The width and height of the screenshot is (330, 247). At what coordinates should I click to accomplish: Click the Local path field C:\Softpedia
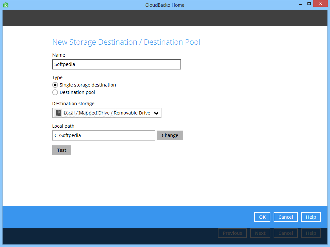pyautogui.click(x=104, y=135)
